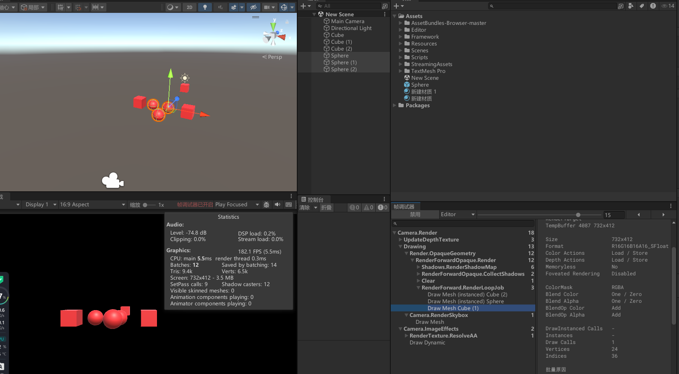The height and width of the screenshot is (374, 679).
Task: Click the 禁用 disable button in frame debugger
Action: [415, 214]
